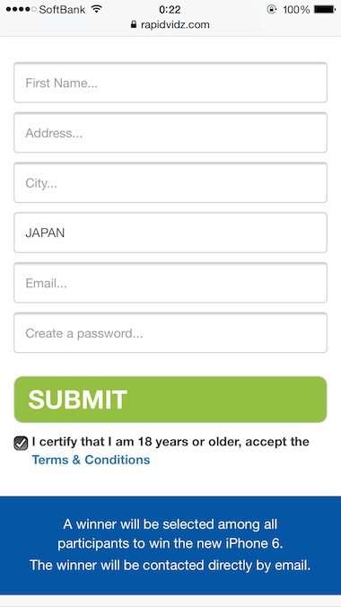The image size is (341, 607).
Task: Focus the City field
Action: click(x=170, y=182)
